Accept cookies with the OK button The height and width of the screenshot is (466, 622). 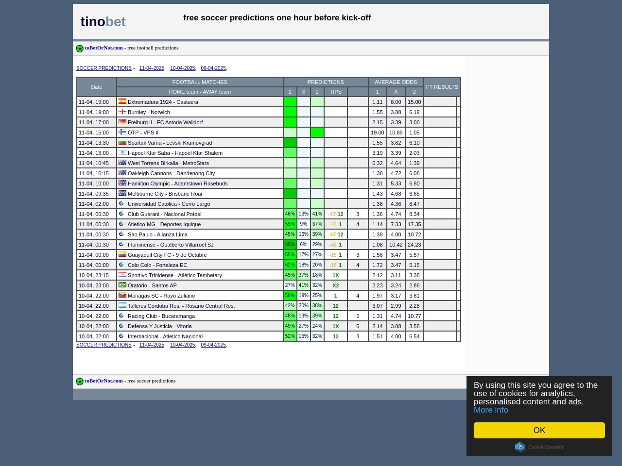pos(539,430)
